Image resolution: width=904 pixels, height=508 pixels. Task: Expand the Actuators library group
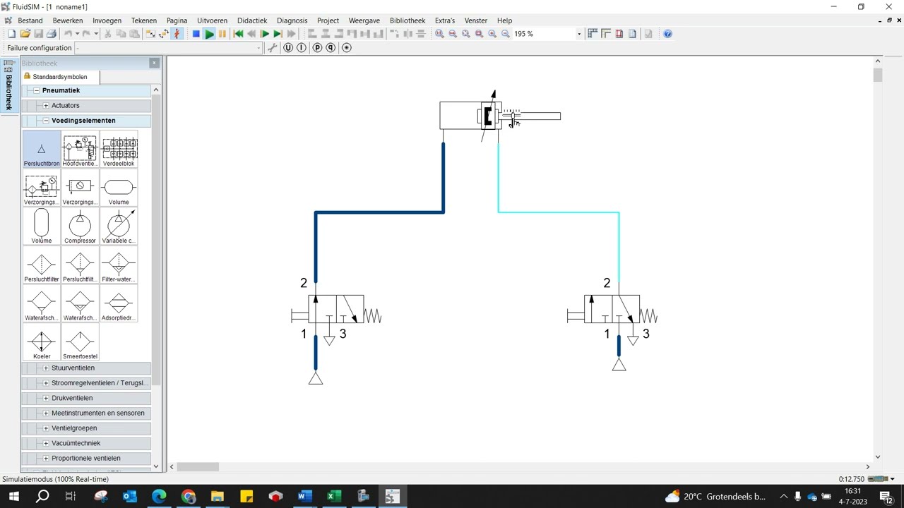[x=46, y=106]
